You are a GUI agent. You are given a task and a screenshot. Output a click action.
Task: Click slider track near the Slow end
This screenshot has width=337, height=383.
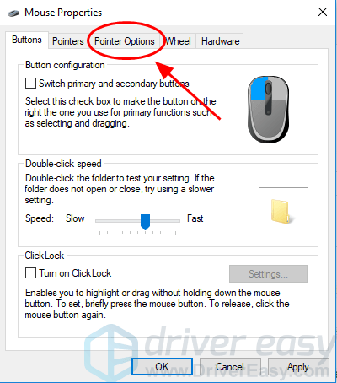tap(104, 221)
